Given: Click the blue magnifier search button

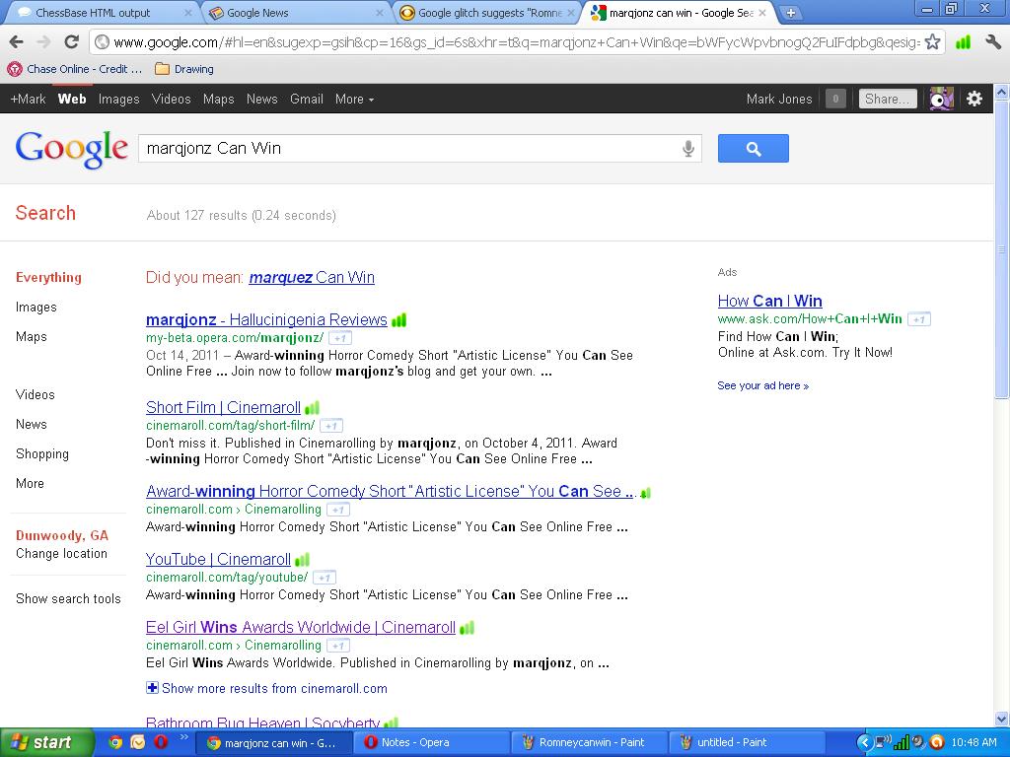Looking at the screenshot, I should [x=753, y=149].
